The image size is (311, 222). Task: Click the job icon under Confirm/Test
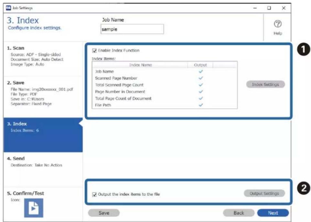point(34,208)
